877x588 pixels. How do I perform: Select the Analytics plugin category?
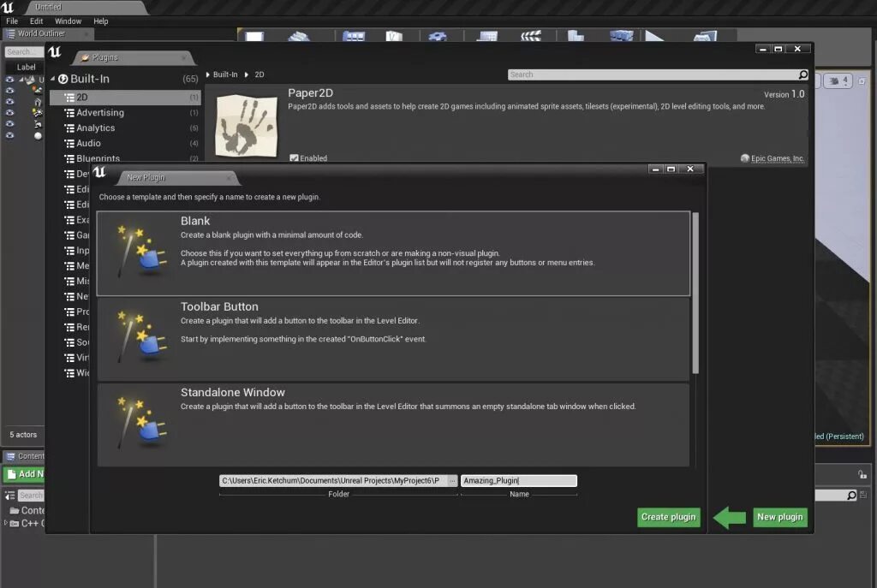click(125, 128)
